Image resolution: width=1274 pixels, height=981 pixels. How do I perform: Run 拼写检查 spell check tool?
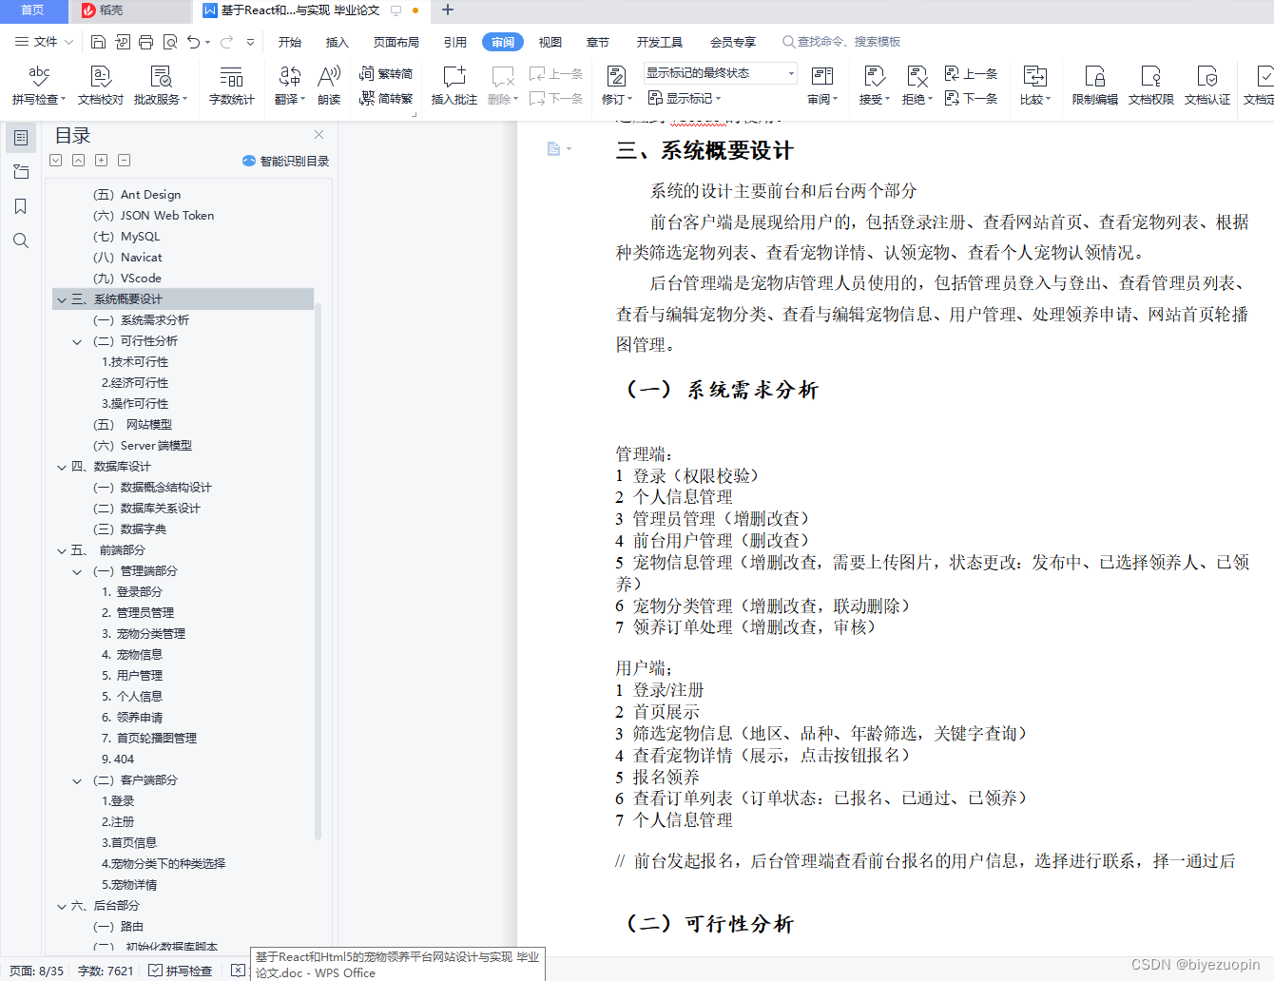tap(39, 85)
